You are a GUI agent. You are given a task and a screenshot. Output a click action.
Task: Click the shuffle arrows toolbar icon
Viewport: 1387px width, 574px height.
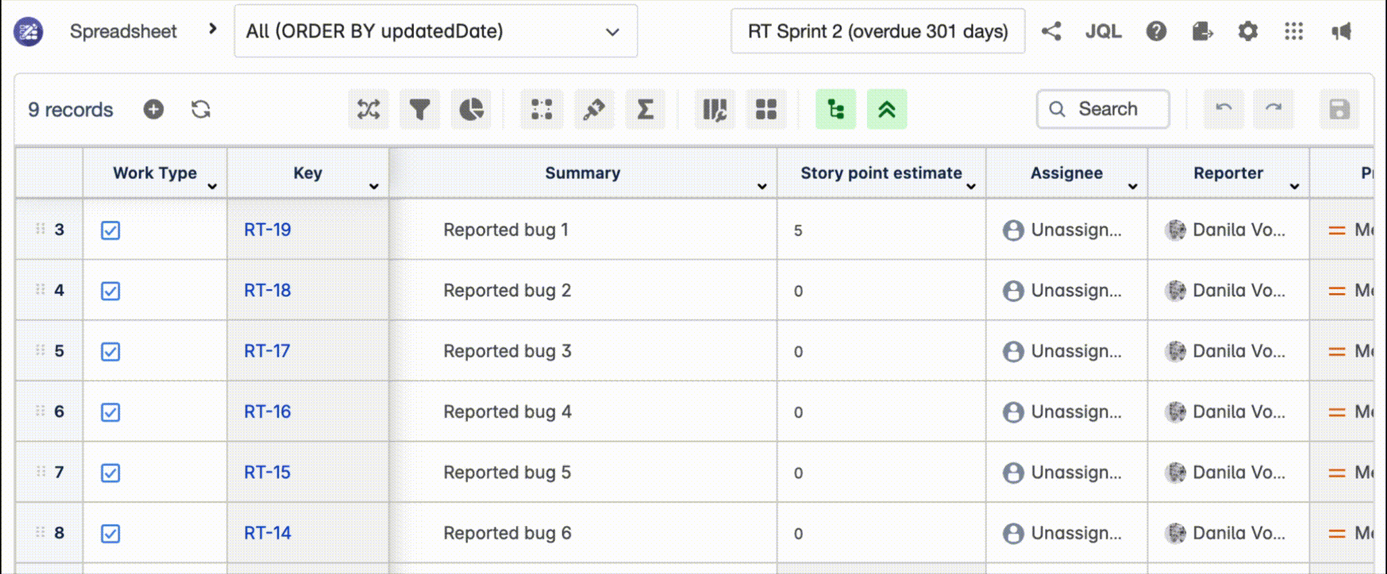(369, 109)
